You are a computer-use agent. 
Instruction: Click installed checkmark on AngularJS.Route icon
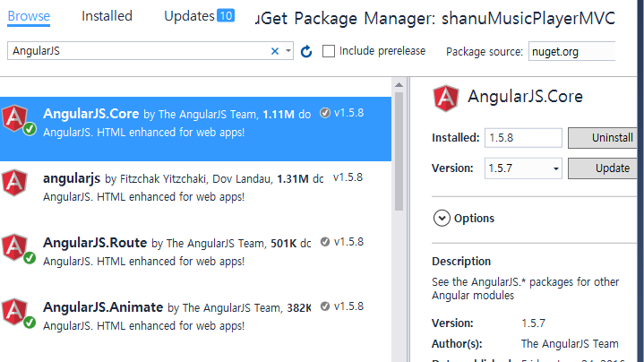pos(30,258)
